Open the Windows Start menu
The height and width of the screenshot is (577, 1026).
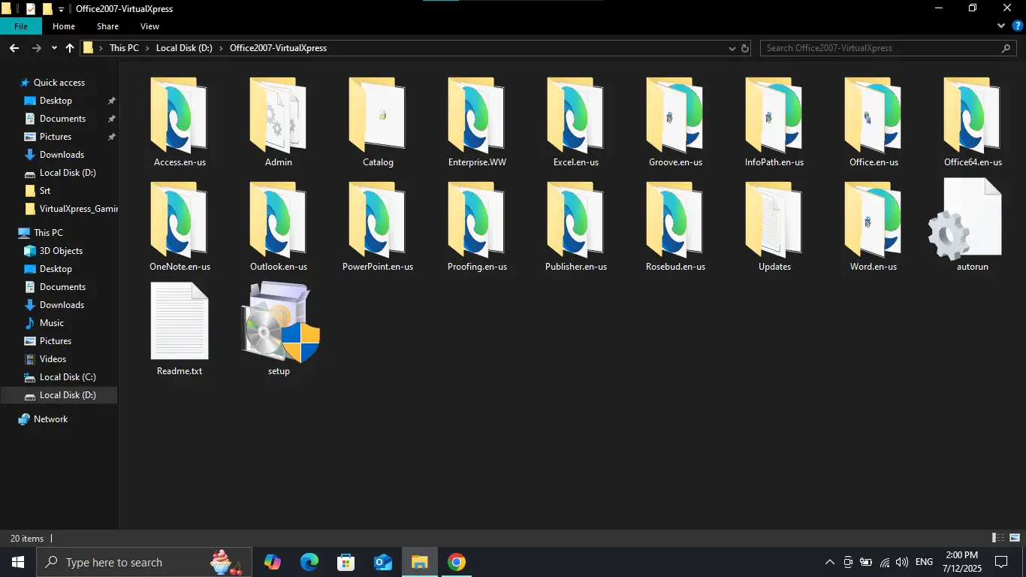point(18,562)
